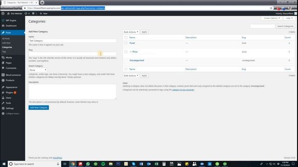The image size is (298, 167).
Task: Toggle select-all checkbox in table header
Action: [x=126, y=38]
